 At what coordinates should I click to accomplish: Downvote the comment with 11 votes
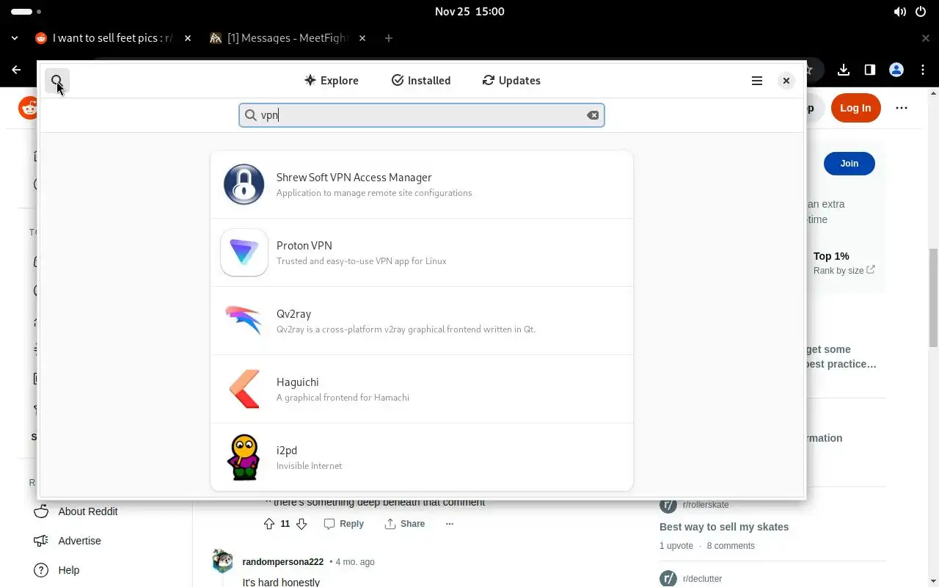(301, 524)
